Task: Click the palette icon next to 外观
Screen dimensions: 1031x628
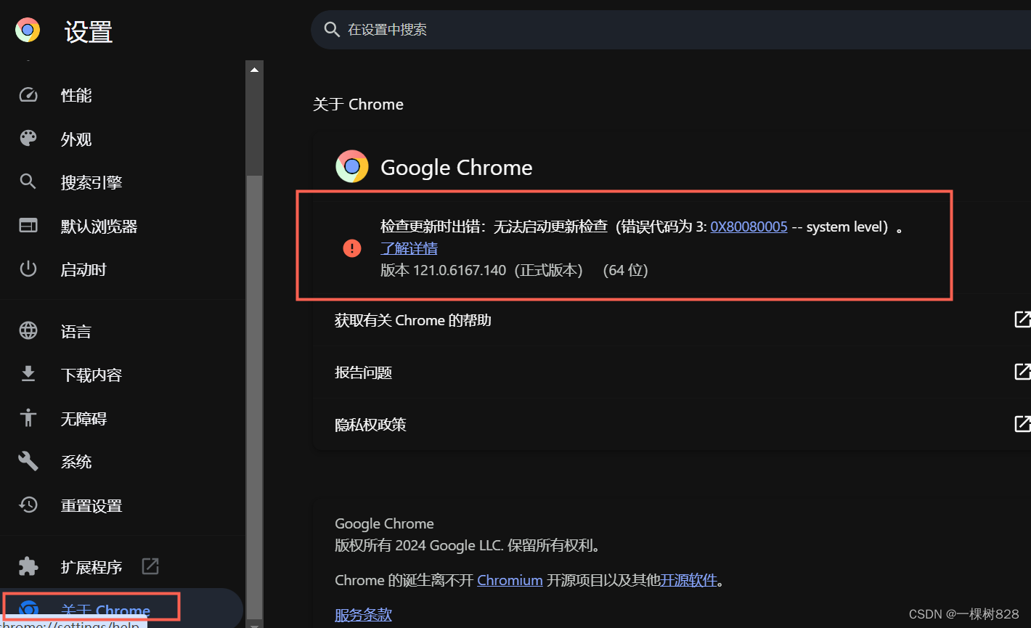Action: pos(28,139)
